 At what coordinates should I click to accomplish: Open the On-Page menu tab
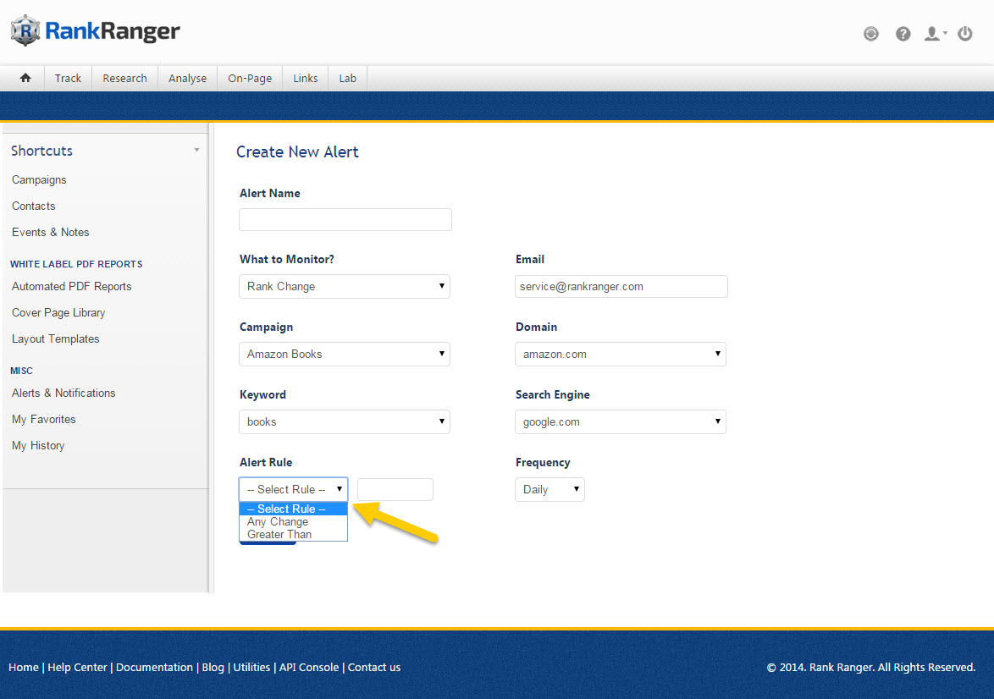tap(250, 78)
